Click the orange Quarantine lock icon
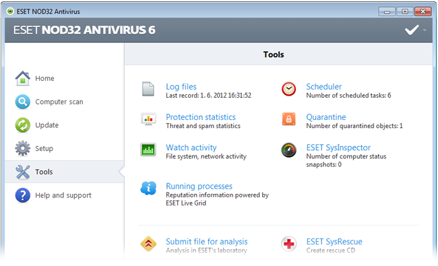The width and height of the screenshot is (438, 266). coord(289,119)
